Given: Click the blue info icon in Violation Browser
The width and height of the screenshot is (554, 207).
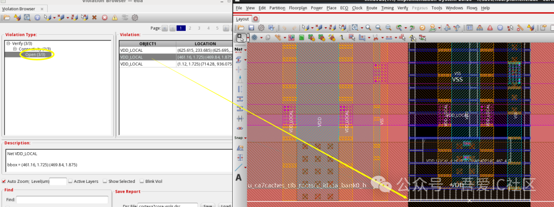Looking at the screenshot, I should pyautogui.click(x=37, y=17).
